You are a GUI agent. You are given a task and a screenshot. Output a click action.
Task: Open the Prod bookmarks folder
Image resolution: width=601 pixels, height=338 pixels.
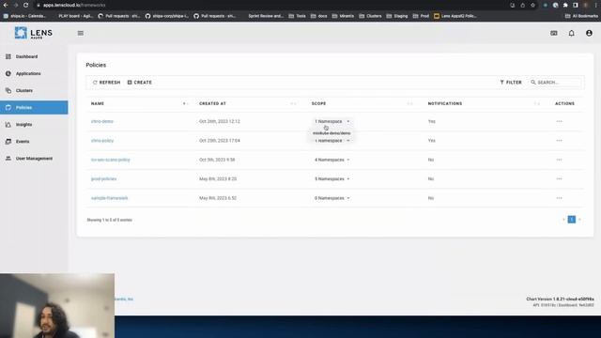pos(421,16)
